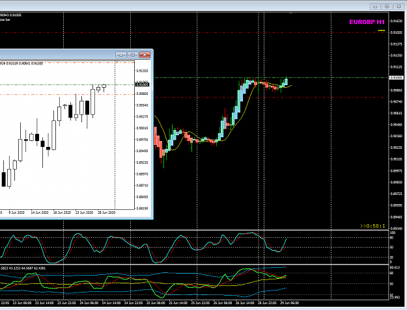Click 0.88190 on the daily chart scale

pyautogui.click(x=142, y=208)
